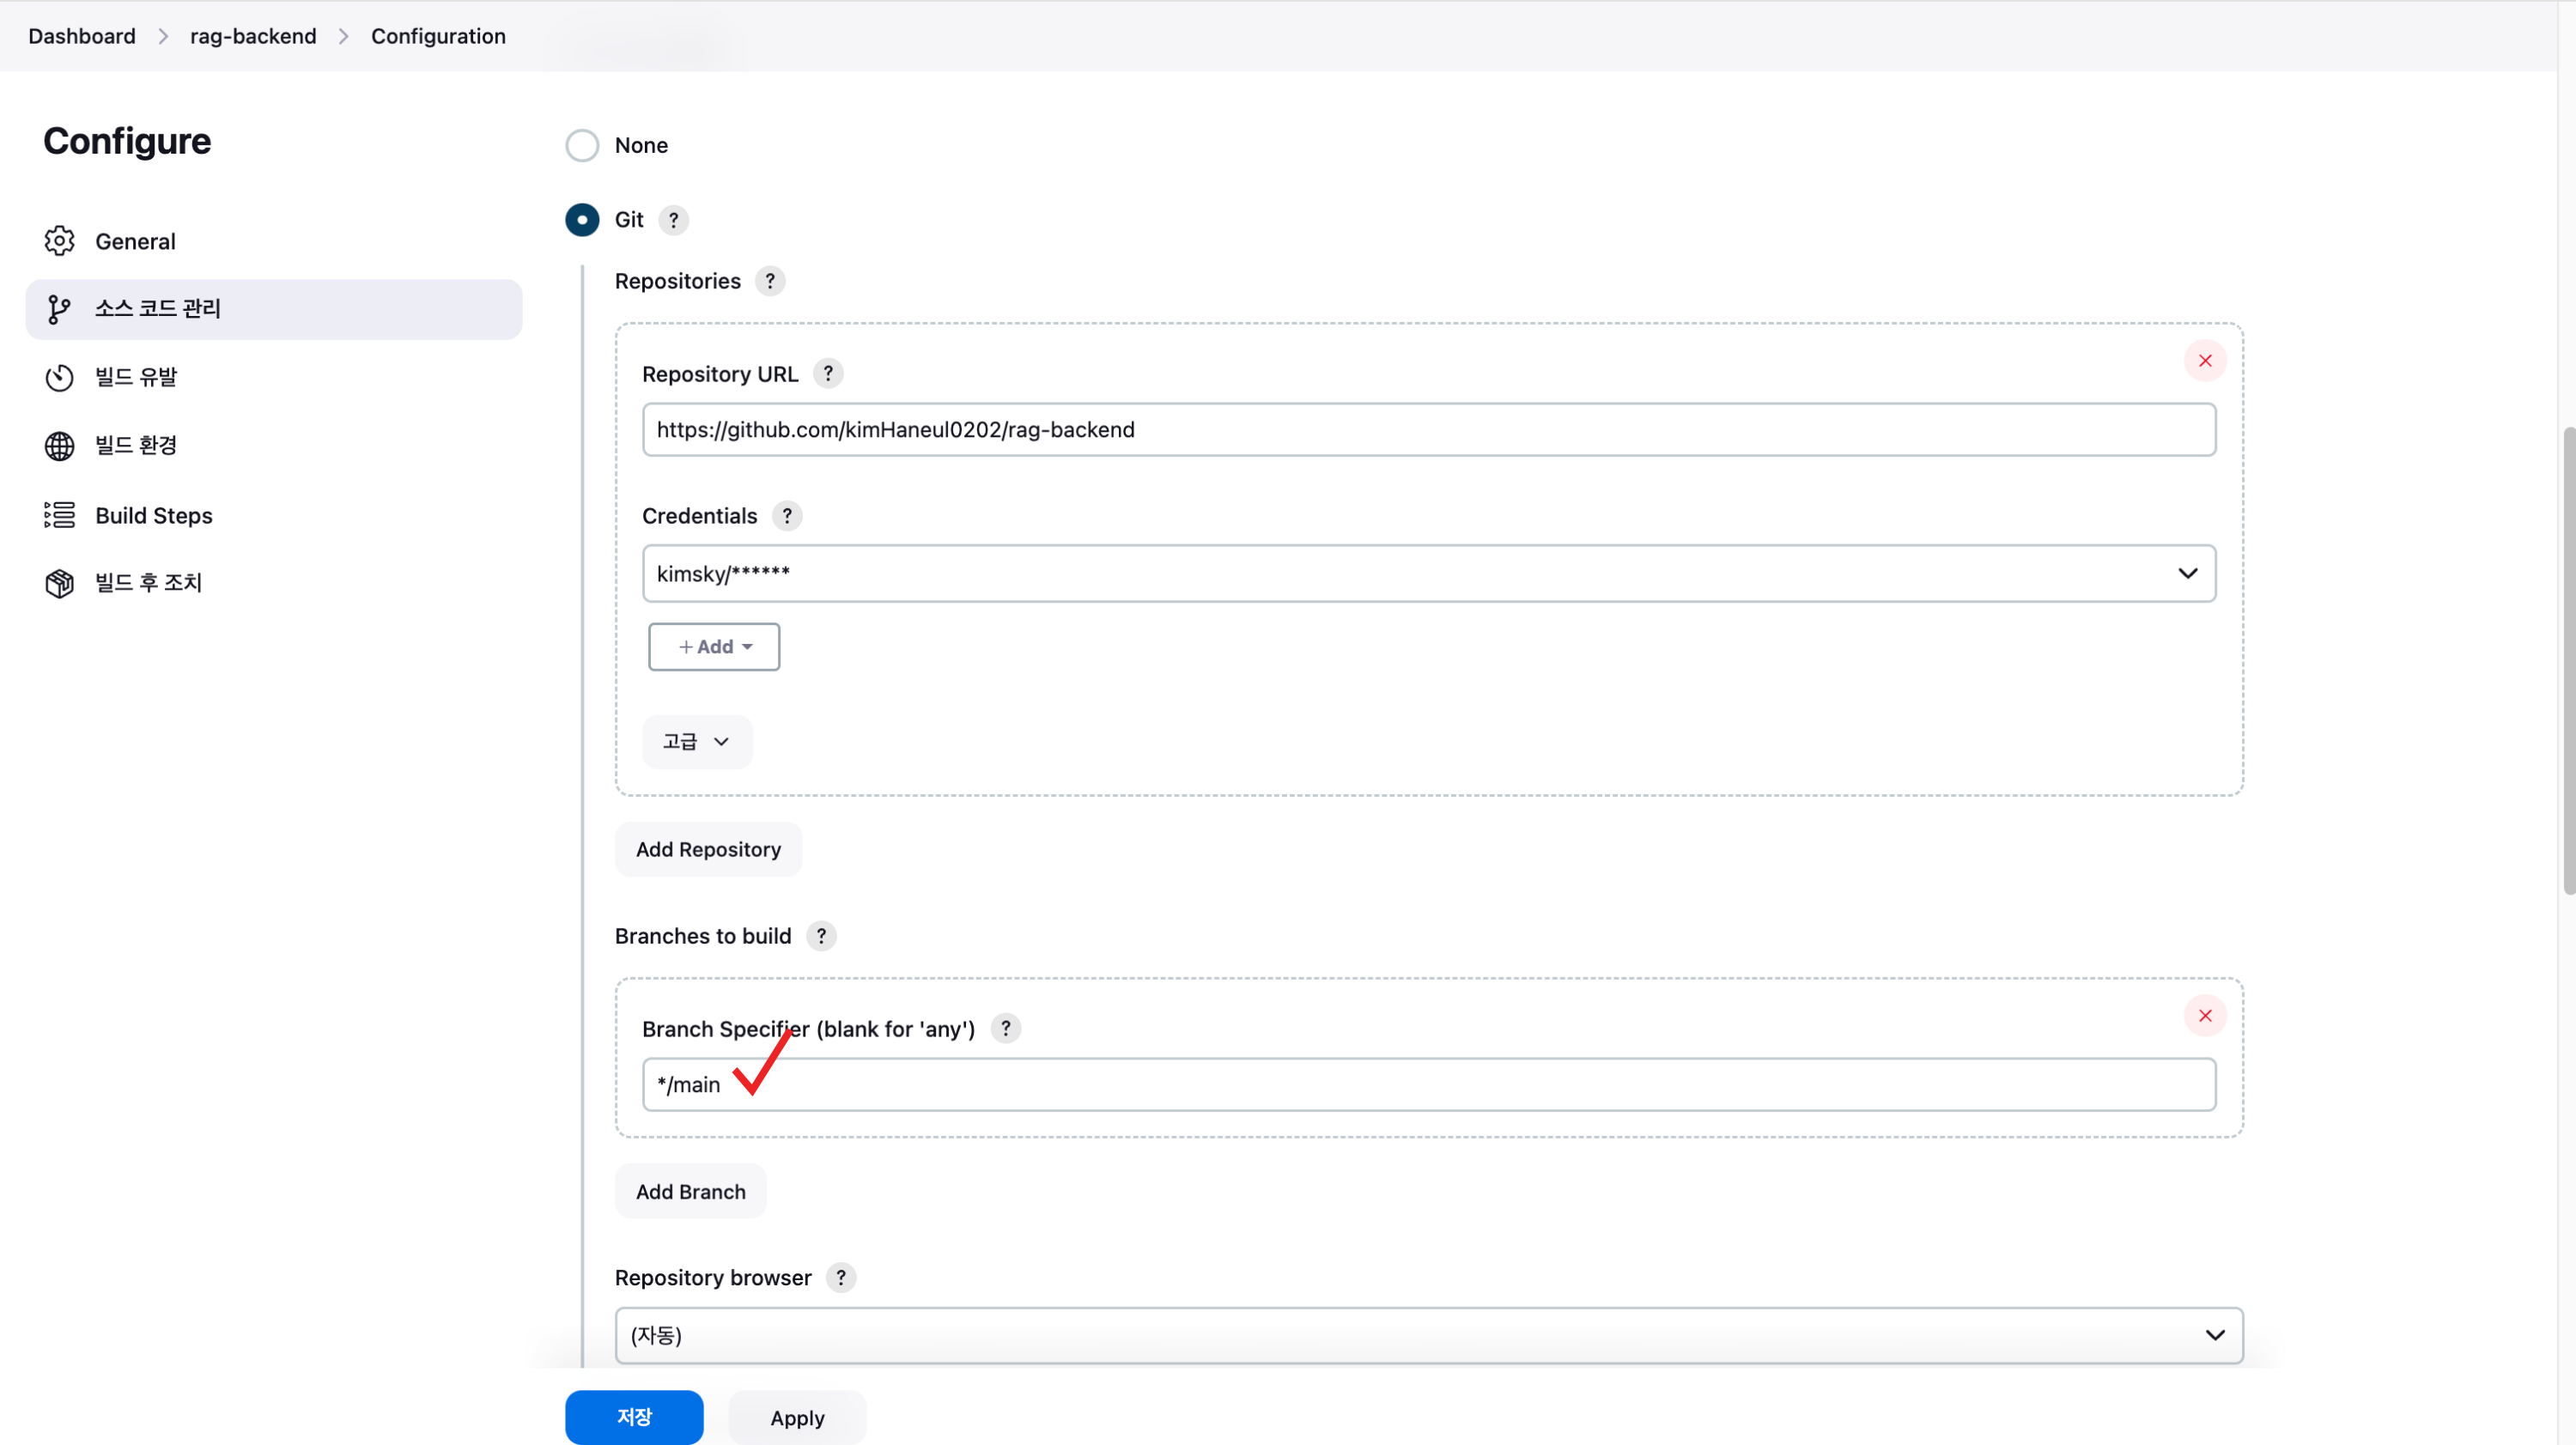Viewport: 2576px width, 1445px height.
Task: Go to 소스 코드 관리 section
Action: click(274, 309)
